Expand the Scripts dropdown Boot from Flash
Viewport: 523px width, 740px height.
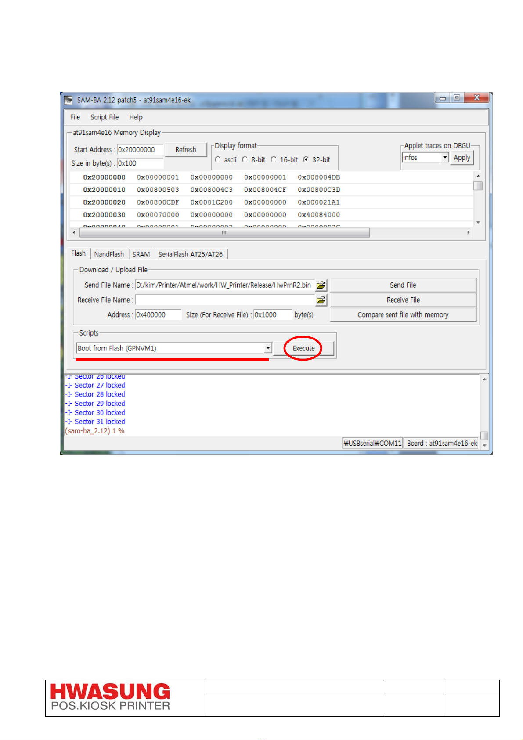click(x=268, y=348)
